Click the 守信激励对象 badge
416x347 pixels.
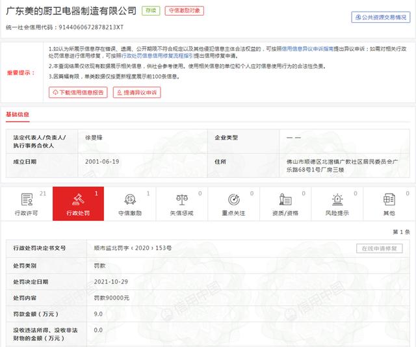click(185, 10)
